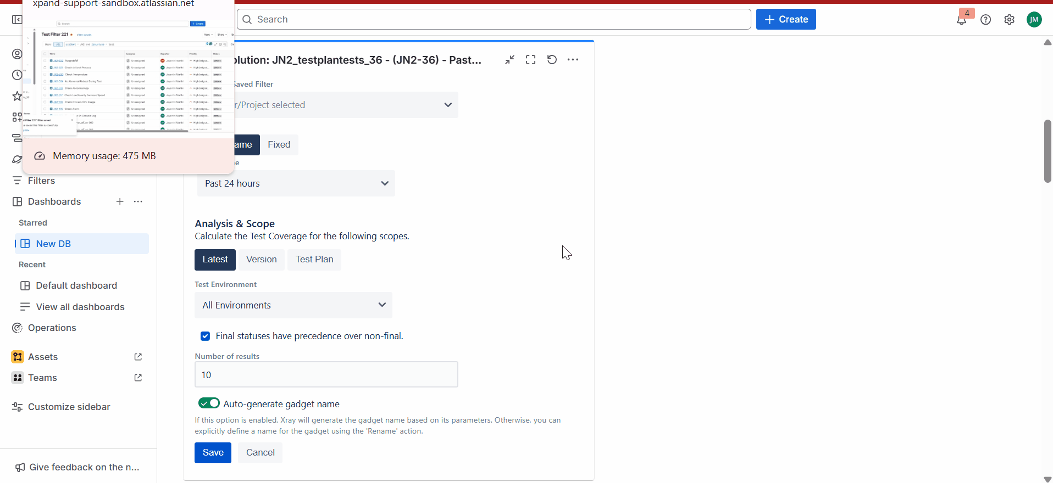Click the Save button
The width and height of the screenshot is (1053, 483).
click(x=213, y=453)
